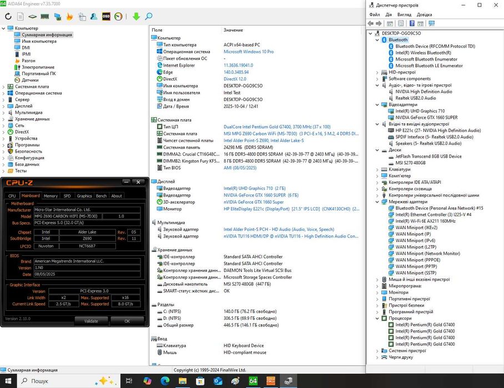Click the blue help icon in Device Manager
Screen dimensions: 504x388
tap(412, 23)
